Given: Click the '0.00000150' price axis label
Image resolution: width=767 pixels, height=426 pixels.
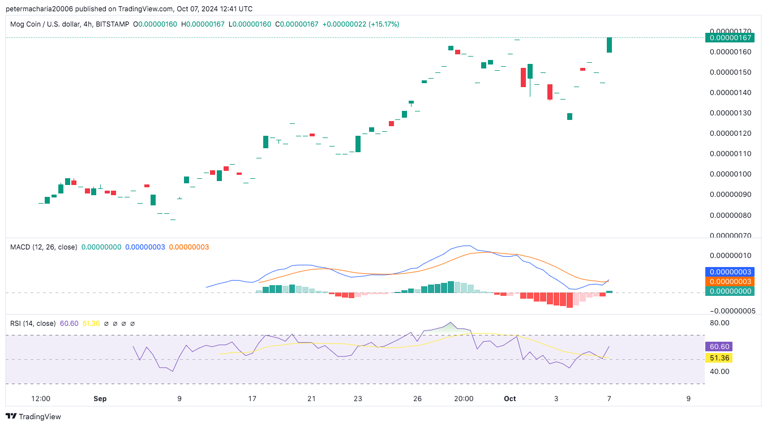Looking at the screenshot, I should pos(730,72).
